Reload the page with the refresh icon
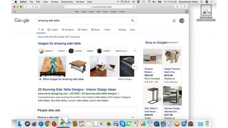Viewport: 228px width, 128px height. 134,7
